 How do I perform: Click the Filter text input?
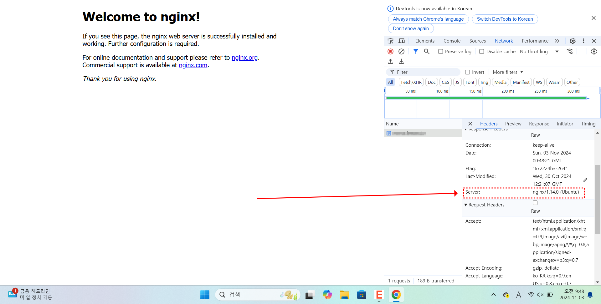(423, 72)
